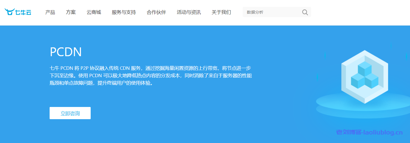The image size is (410, 143).
Task: Click the 立即咨询 button
Action: pyautogui.click(x=70, y=113)
